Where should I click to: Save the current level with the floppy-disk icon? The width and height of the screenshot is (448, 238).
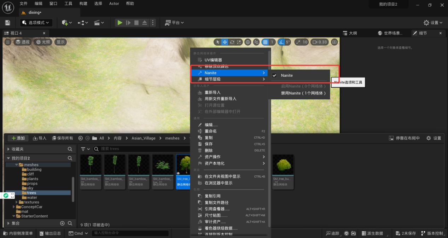(7, 23)
